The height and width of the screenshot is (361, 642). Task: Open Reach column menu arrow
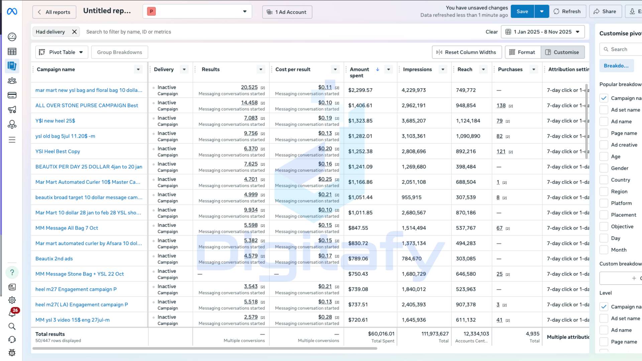tap(484, 69)
